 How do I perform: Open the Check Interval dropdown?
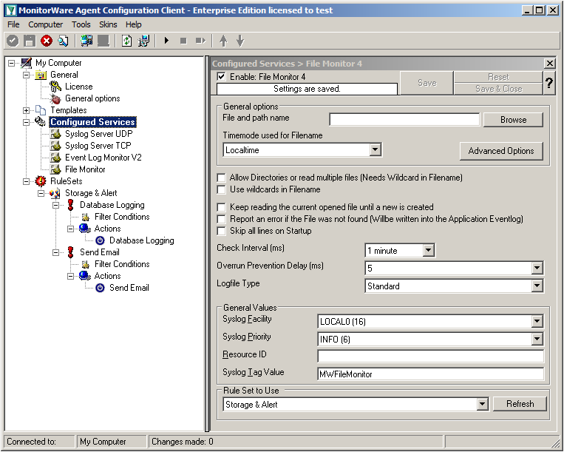(x=429, y=251)
